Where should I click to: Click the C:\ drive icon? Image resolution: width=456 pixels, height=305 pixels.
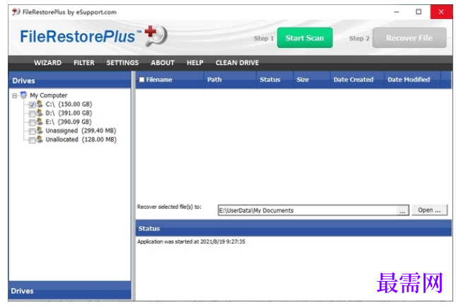point(40,104)
